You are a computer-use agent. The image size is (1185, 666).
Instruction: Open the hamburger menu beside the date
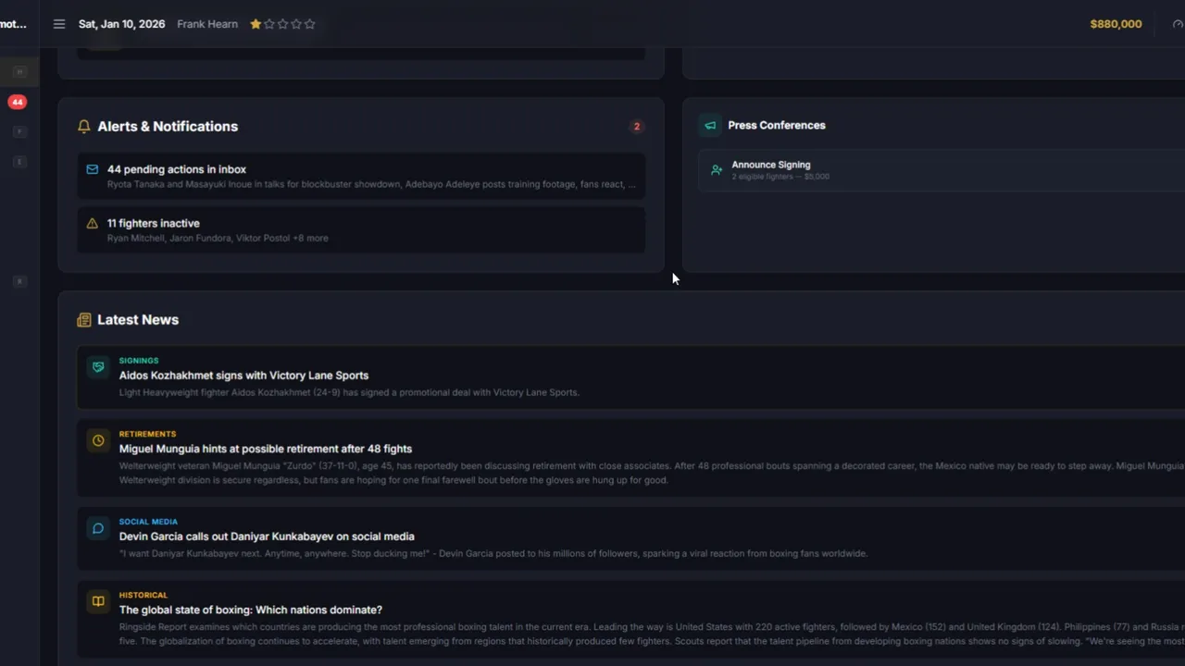point(59,24)
